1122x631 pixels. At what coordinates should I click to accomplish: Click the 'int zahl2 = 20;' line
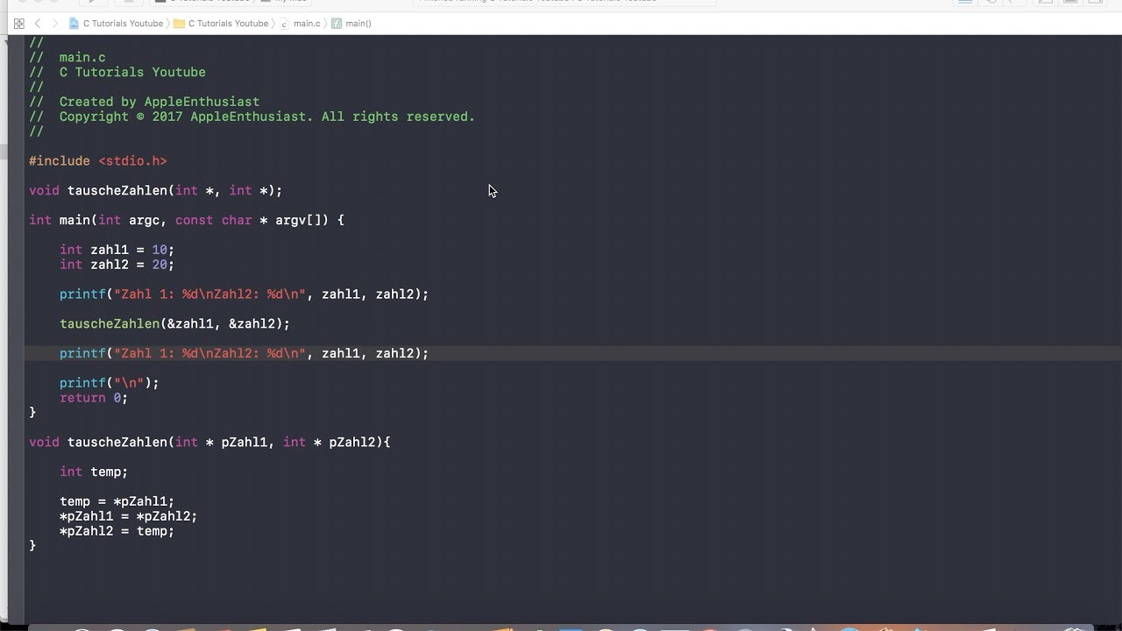[117, 265]
